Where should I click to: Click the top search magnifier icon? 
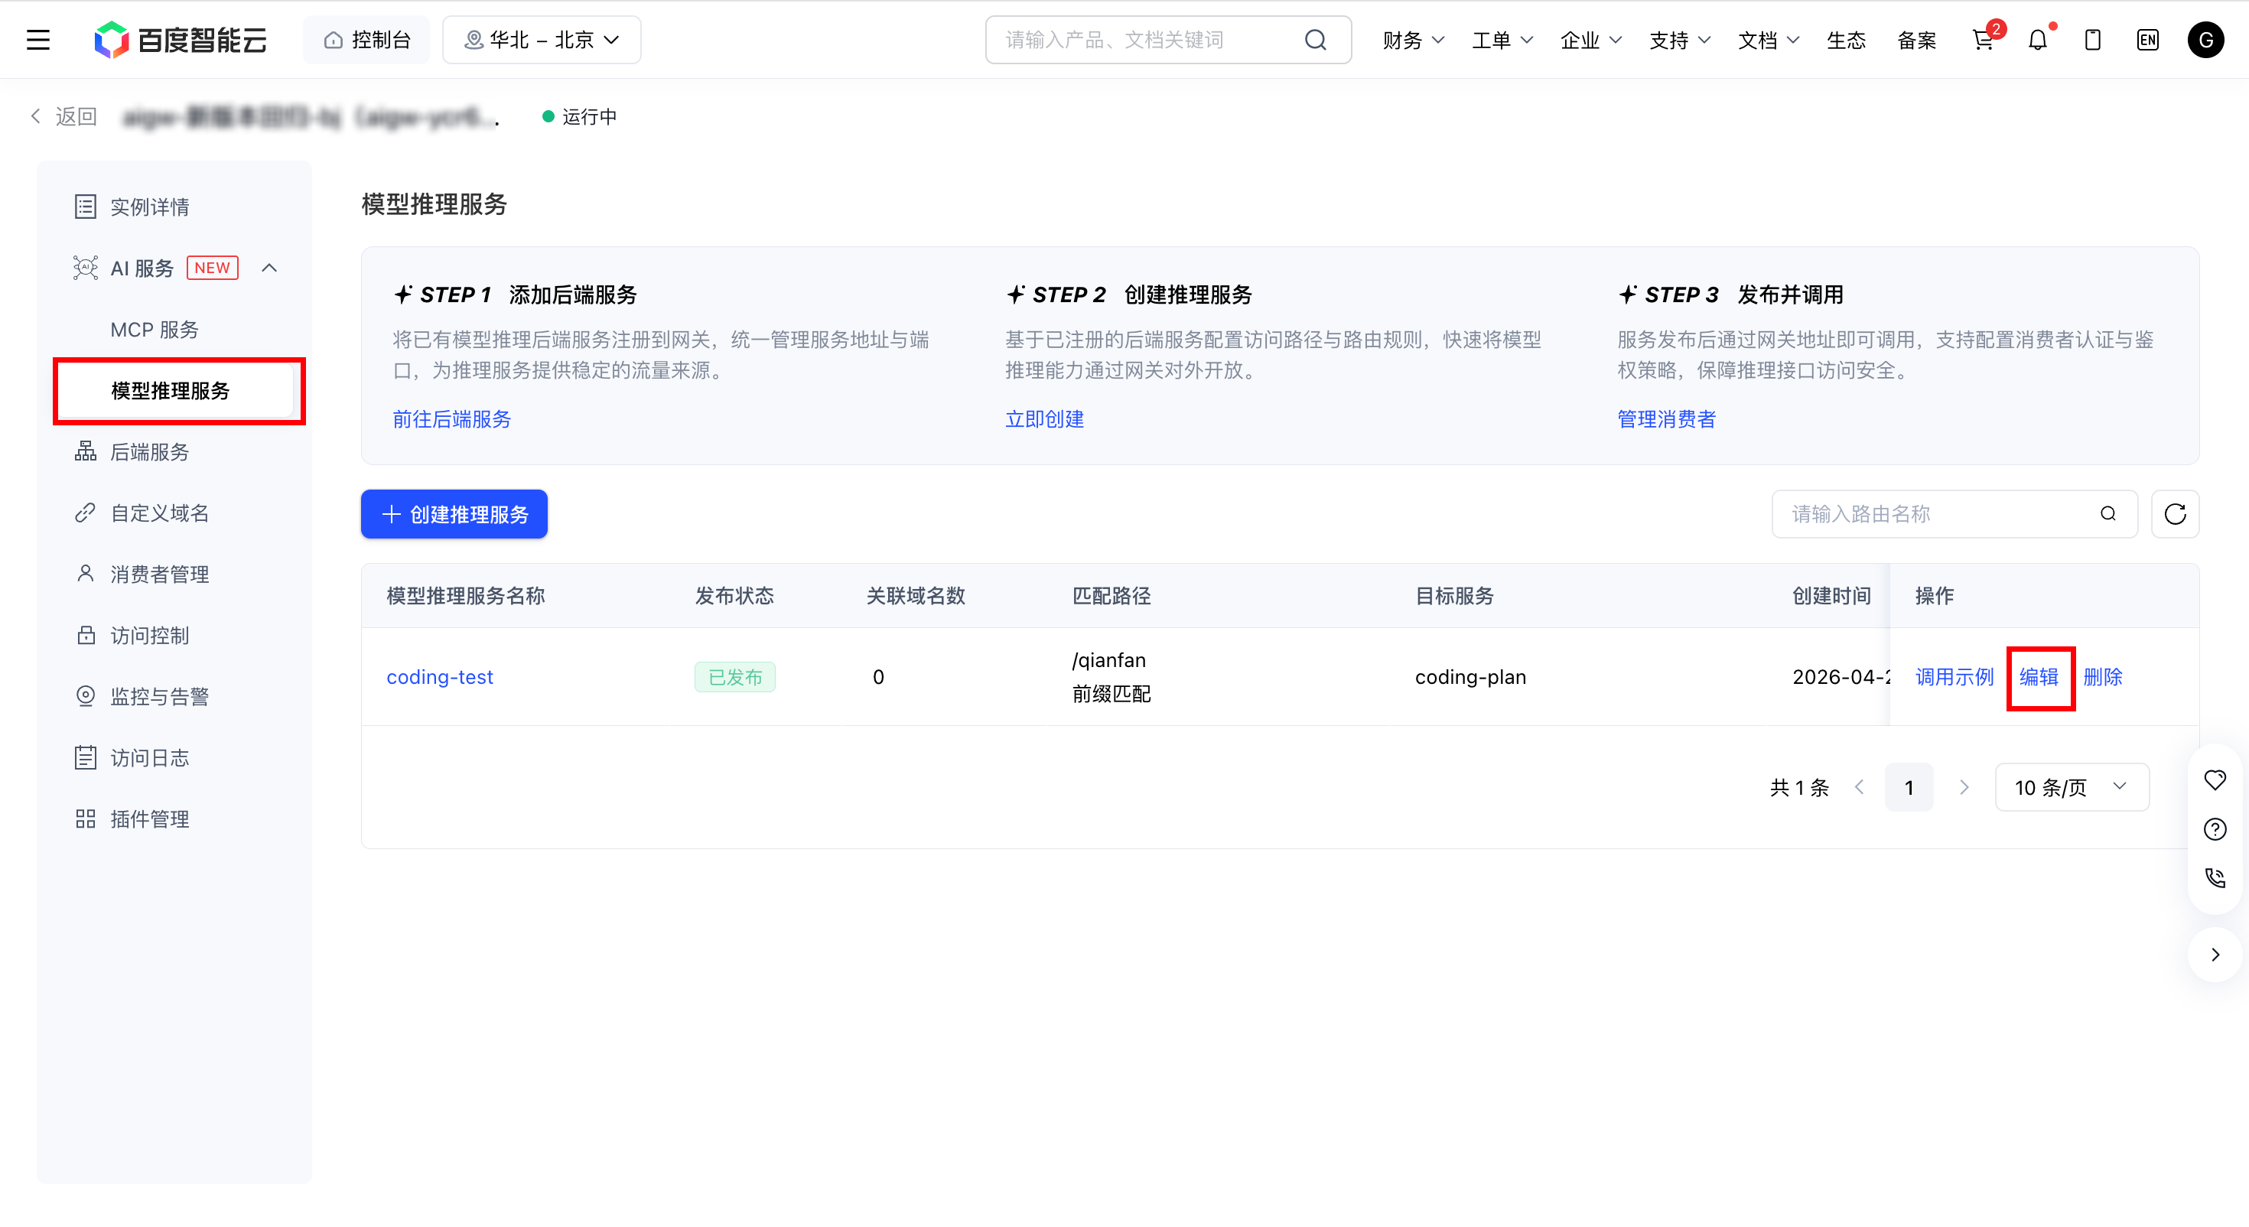point(1316,39)
